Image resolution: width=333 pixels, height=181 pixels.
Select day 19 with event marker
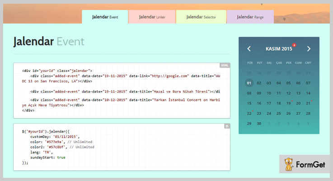pos(288,103)
